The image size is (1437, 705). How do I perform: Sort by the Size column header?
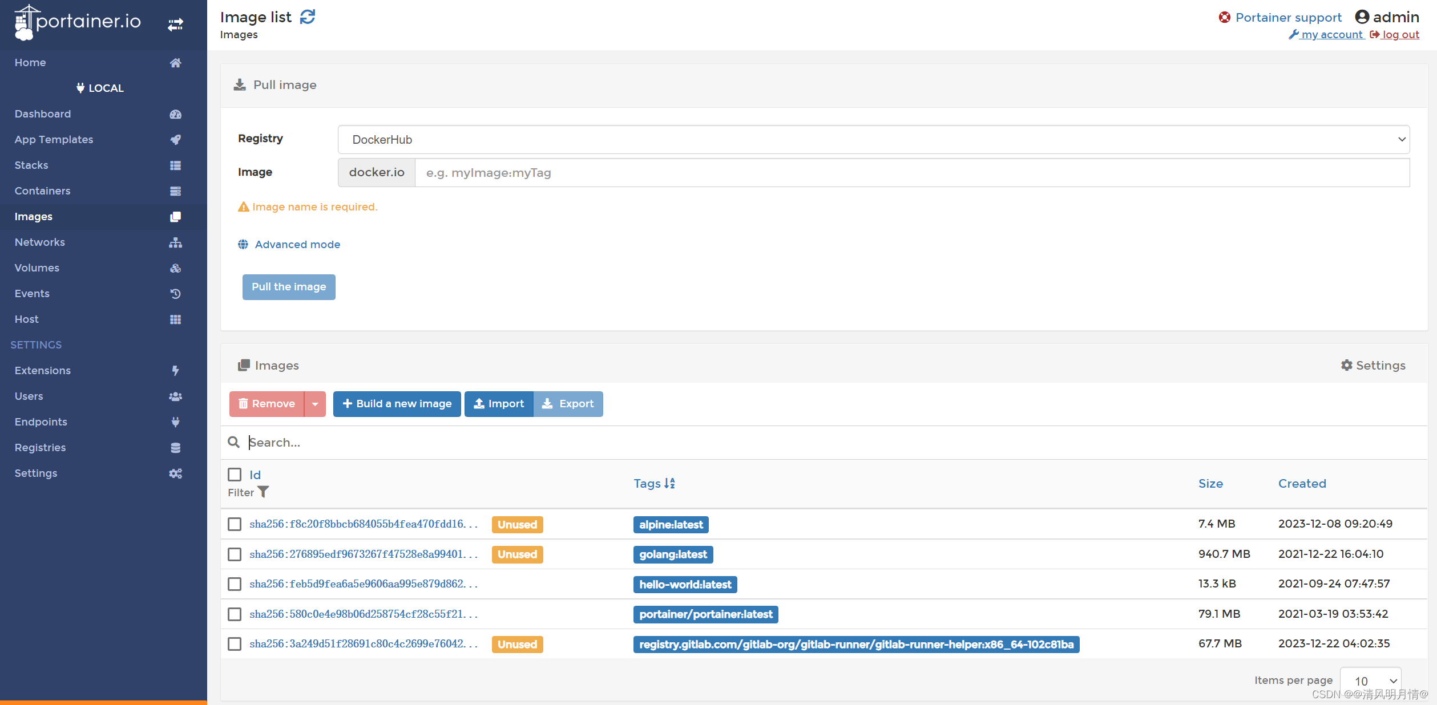pos(1210,484)
